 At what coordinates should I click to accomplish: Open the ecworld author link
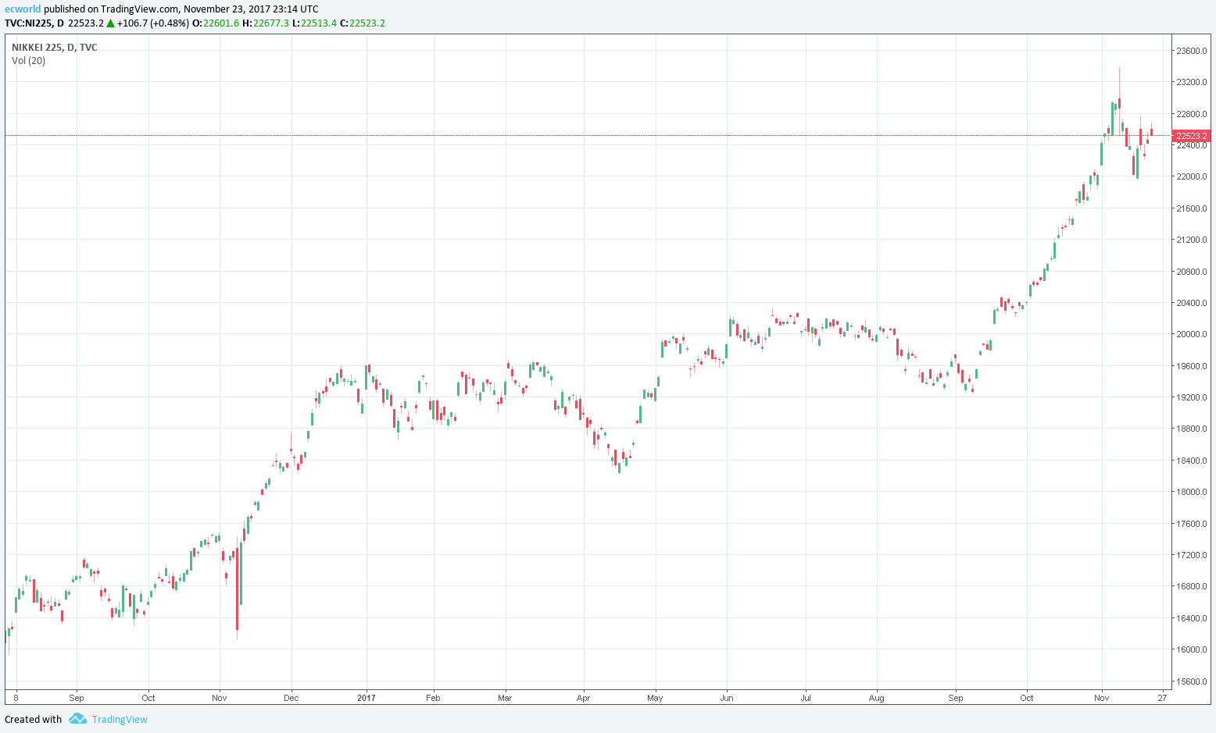pos(23,9)
